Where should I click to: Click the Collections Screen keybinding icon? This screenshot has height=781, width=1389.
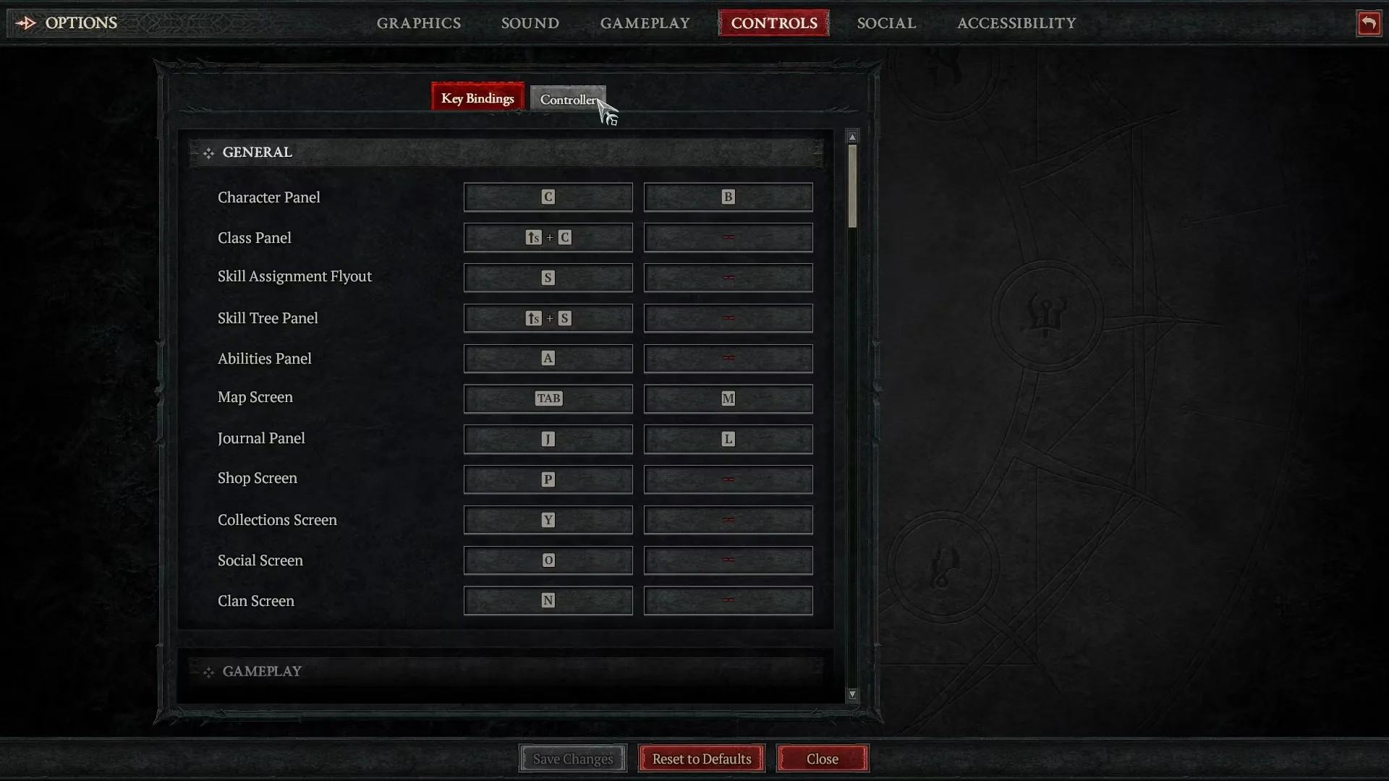pyautogui.click(x=548, y=520)
